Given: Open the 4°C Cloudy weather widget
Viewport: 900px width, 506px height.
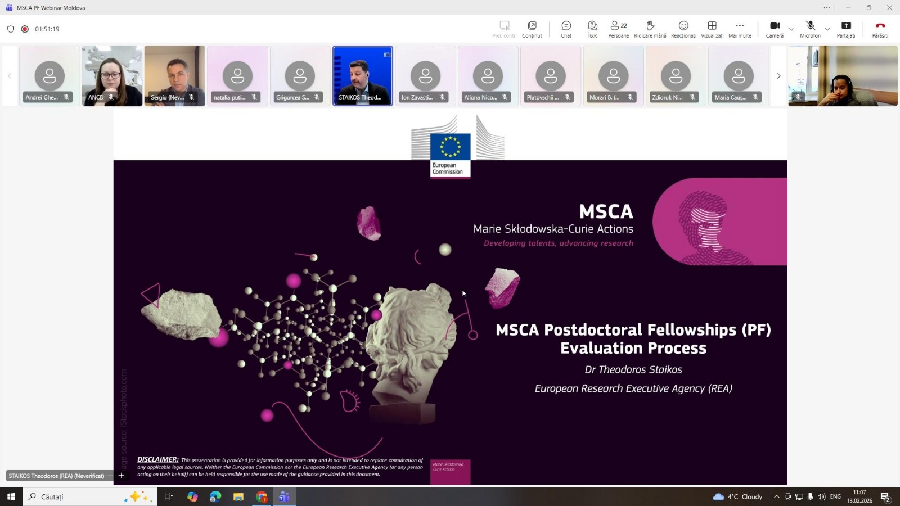Looking at the screenshot, I should coord(737,496).
